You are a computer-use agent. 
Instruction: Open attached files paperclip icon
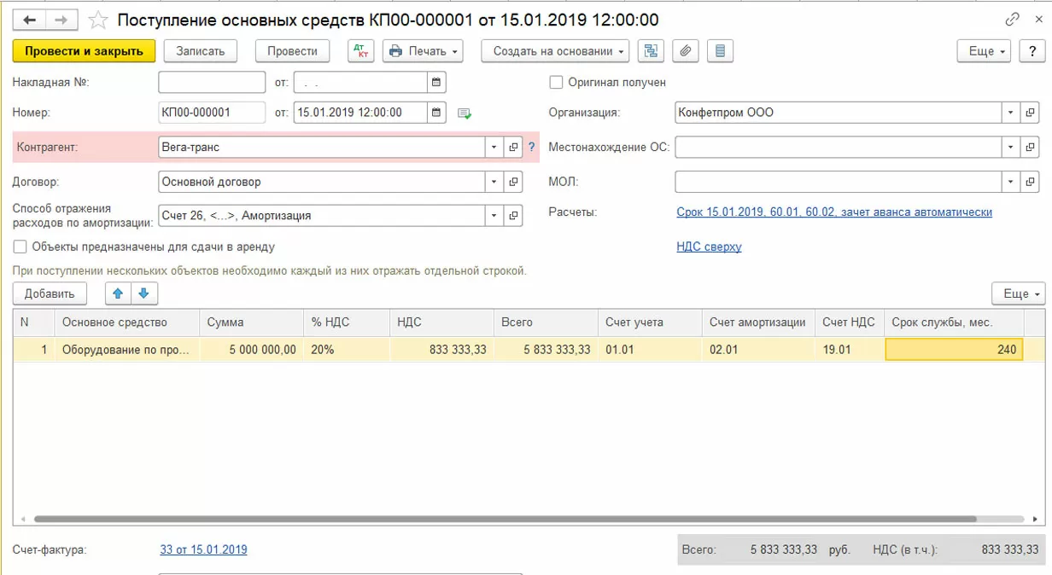[686, 51]
